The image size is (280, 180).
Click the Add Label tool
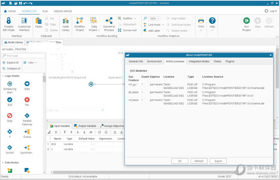152,30
